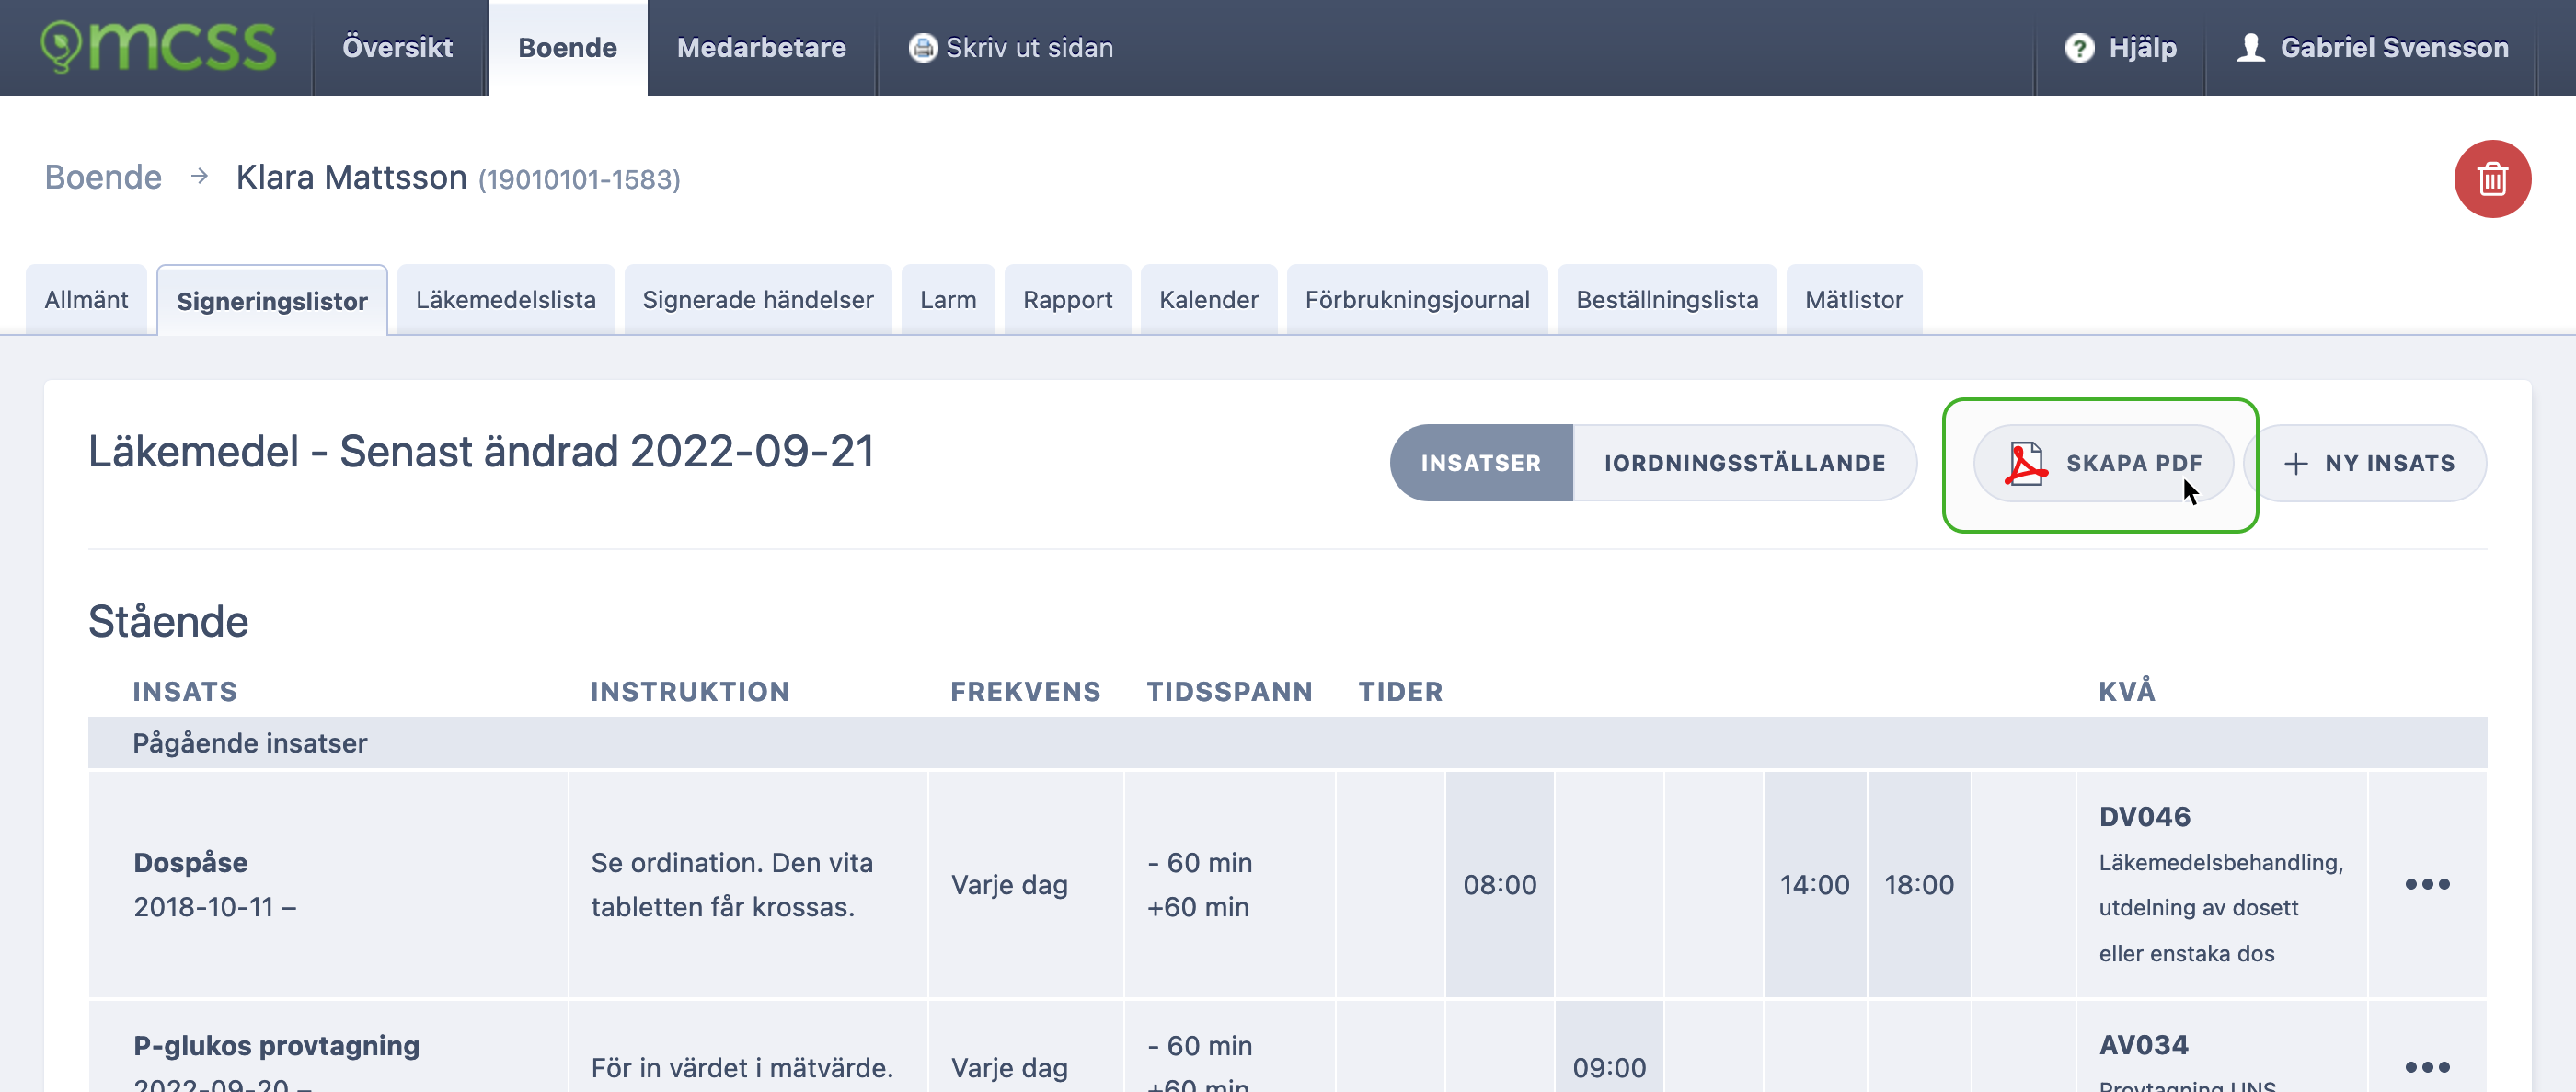The width and height of the screenshot is (2576, 1092).
Task: Click the INSATS column header
Action: click(185, 691)
